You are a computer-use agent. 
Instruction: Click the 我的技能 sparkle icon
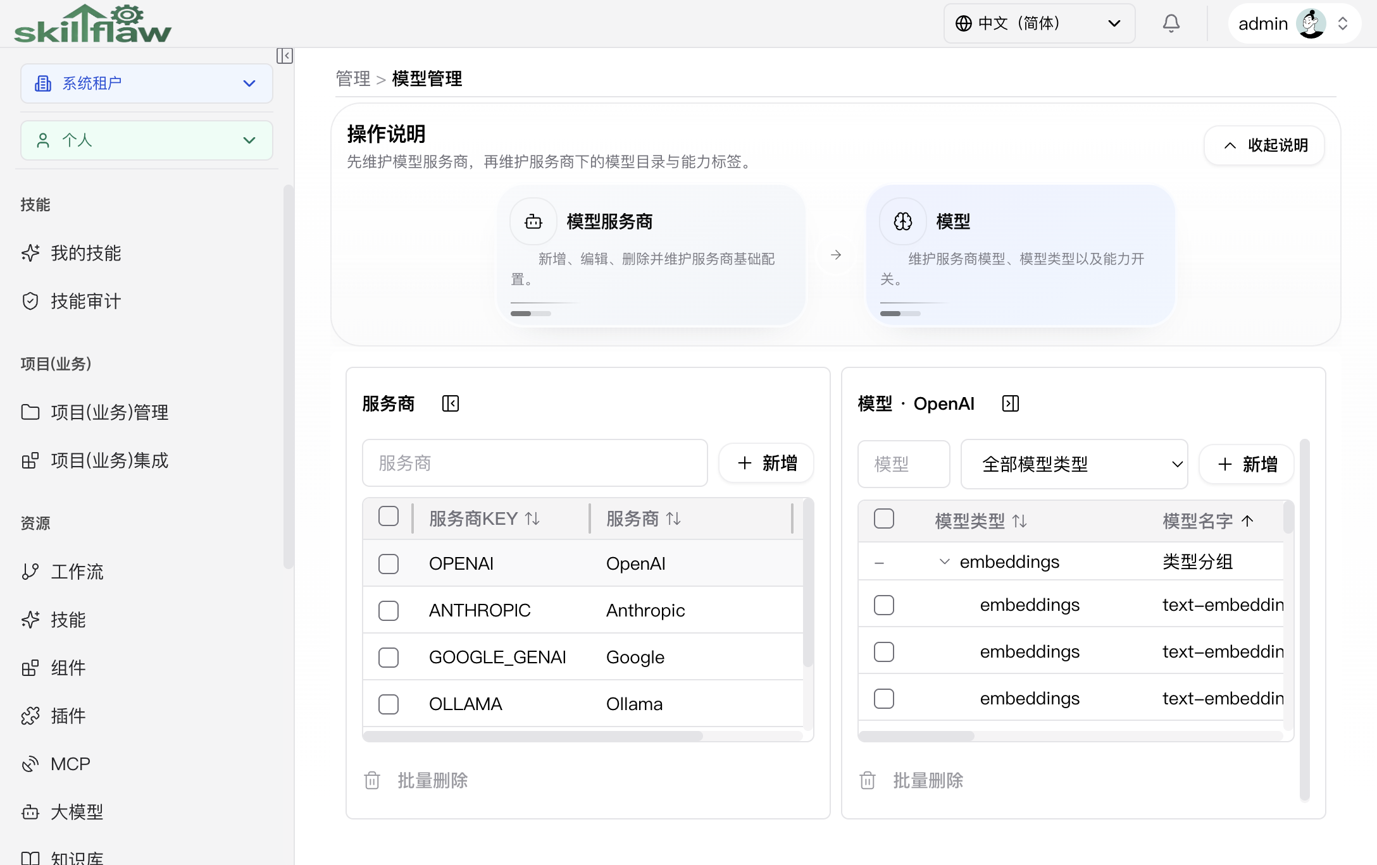click(x=30, y=253)
